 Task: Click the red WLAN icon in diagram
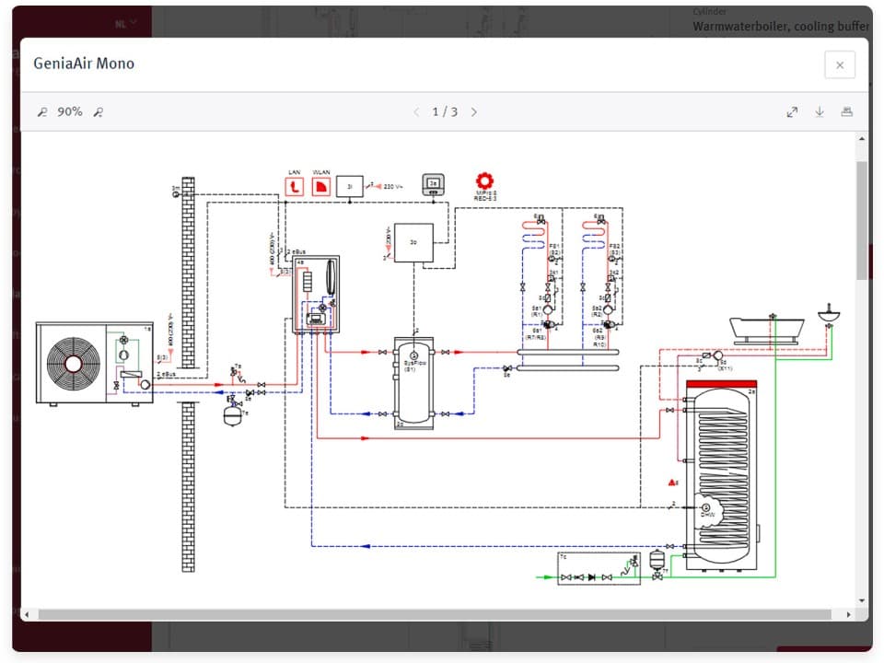click(321, 187)
